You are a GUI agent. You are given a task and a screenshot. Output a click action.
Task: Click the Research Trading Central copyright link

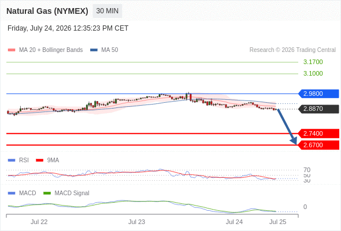pyautogui.click(x=292, y=50)
